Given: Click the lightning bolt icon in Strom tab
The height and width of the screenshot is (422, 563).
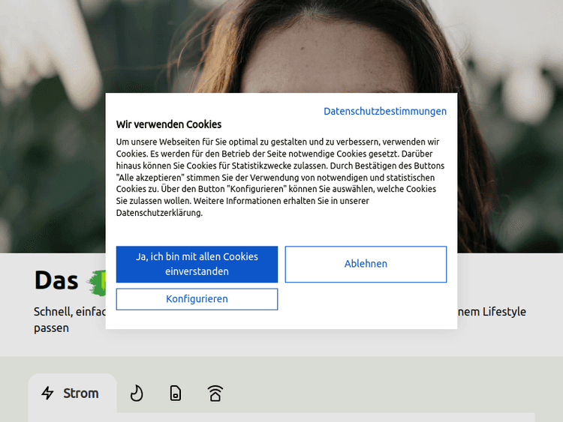Looking at the screenshot, I should tap(48, 394).
